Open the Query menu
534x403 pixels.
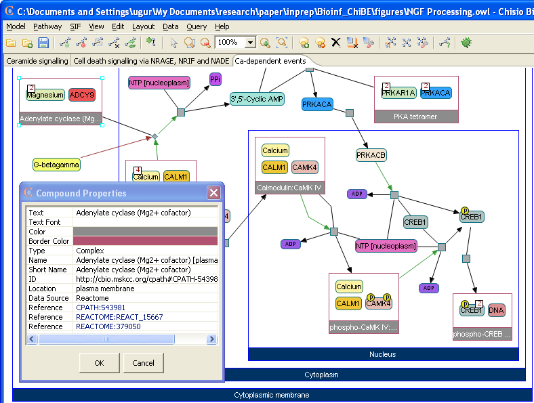point(197,26)
